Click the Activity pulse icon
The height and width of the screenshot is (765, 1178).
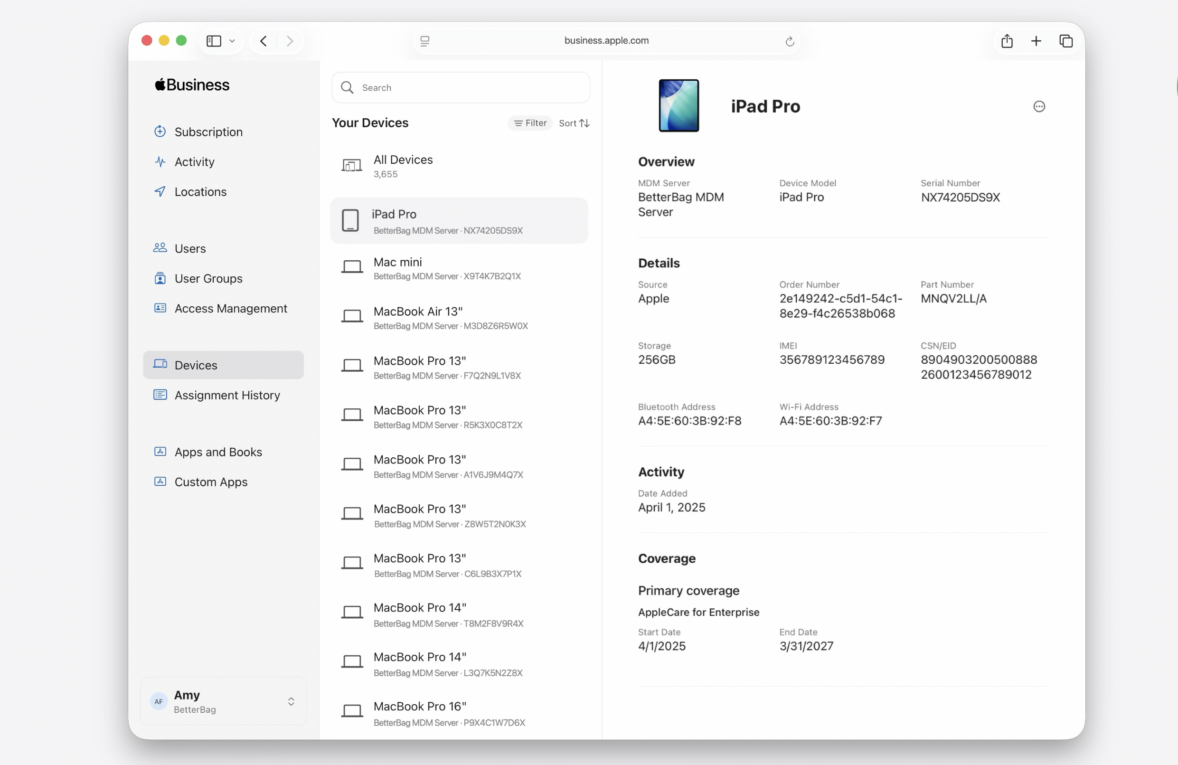160,161
